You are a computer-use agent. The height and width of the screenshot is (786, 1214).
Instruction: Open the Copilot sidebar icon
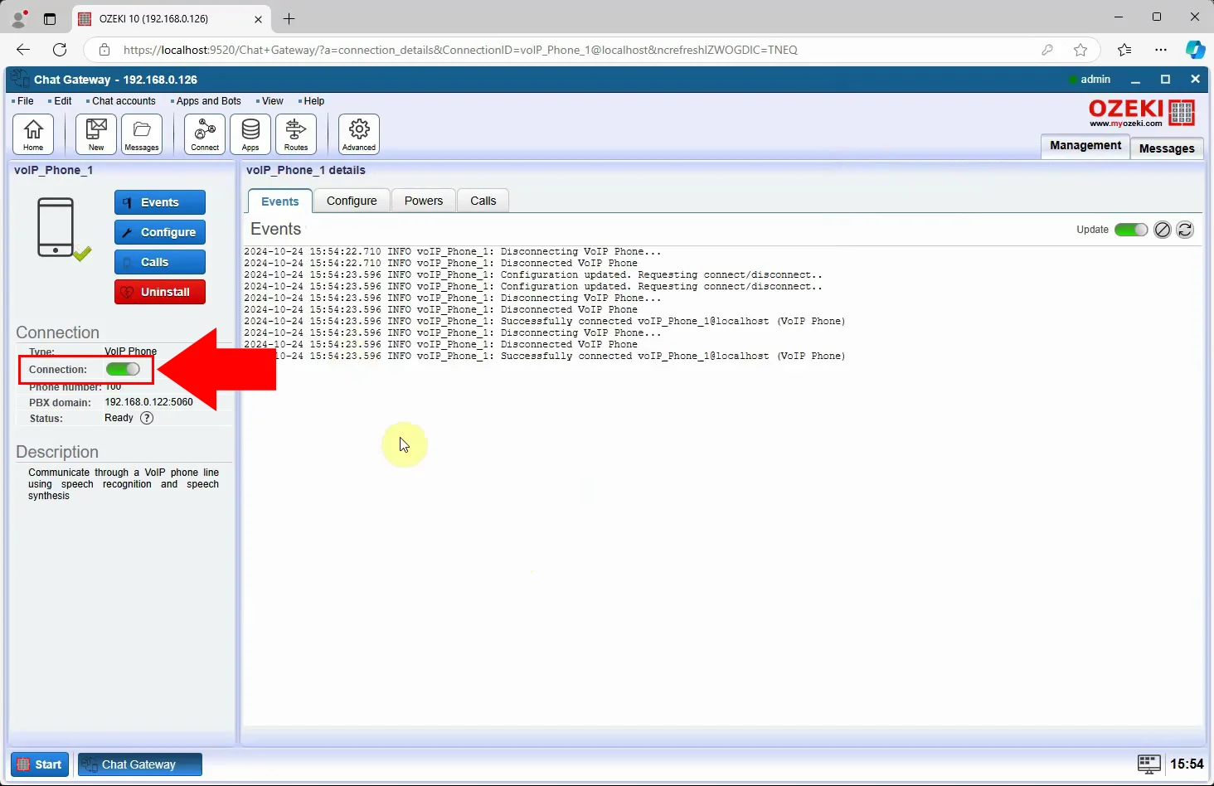(x=1195, y=50)
